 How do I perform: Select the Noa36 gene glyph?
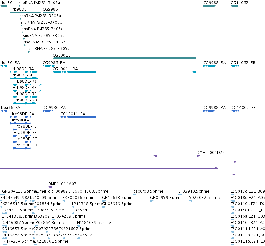click(x=3, y=6)
